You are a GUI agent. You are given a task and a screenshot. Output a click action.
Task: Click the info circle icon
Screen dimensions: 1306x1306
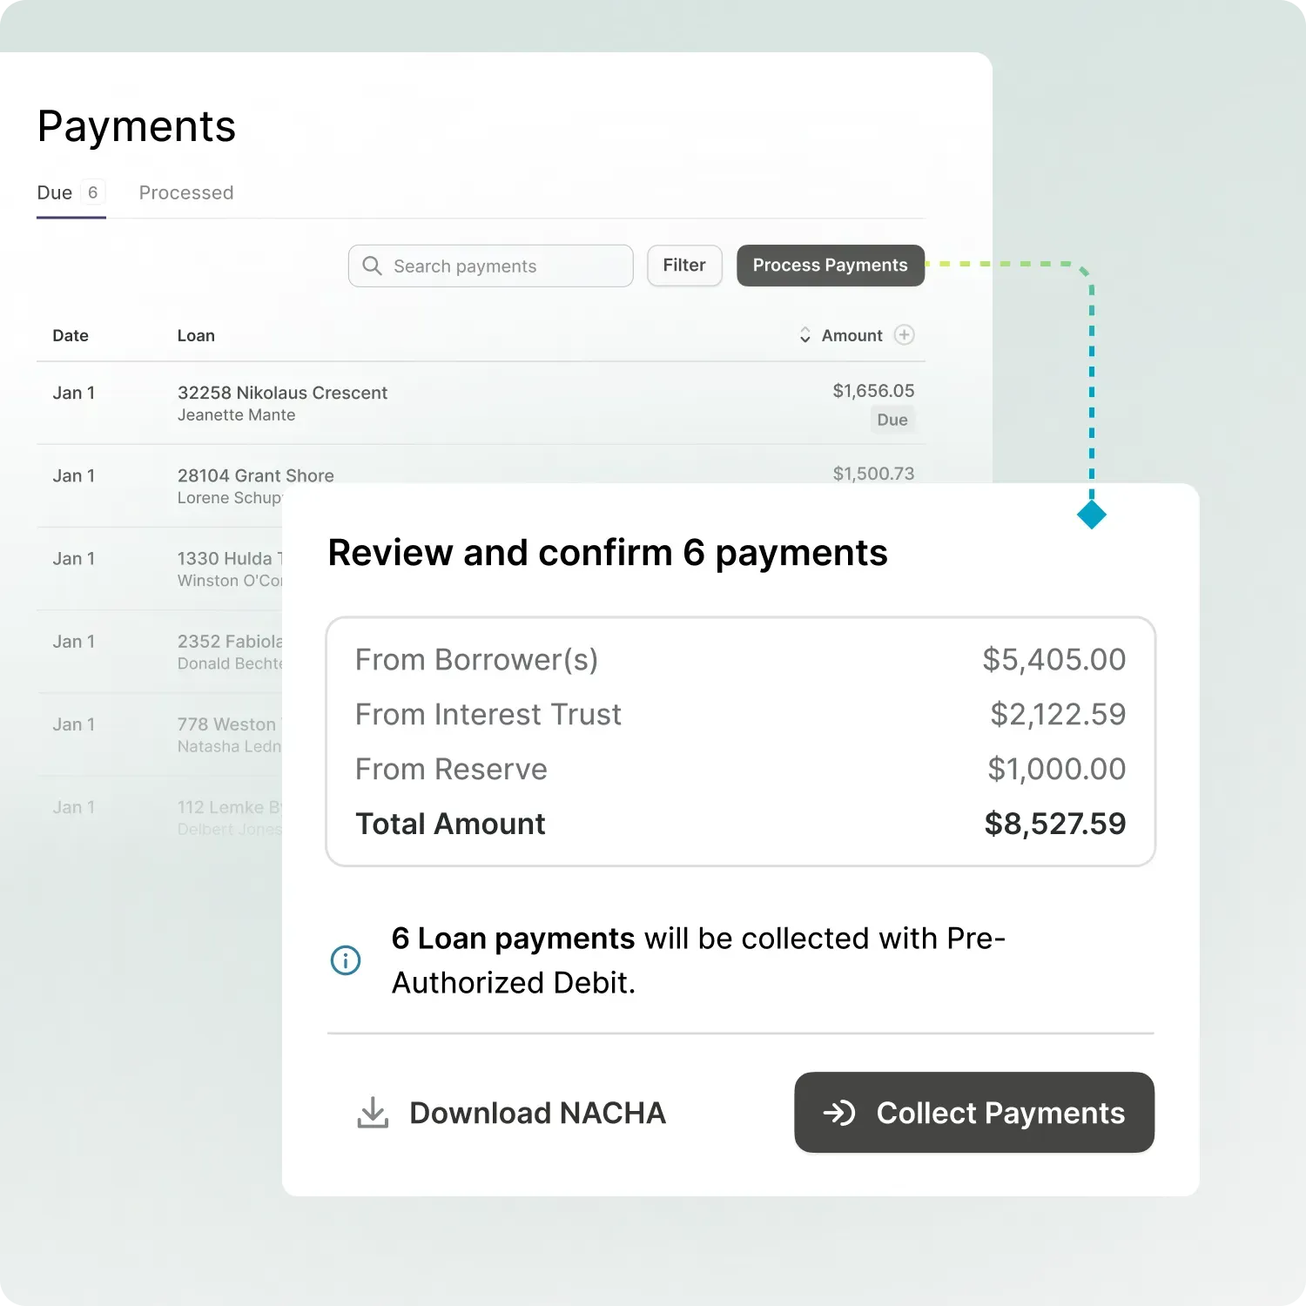click(346, 960)
